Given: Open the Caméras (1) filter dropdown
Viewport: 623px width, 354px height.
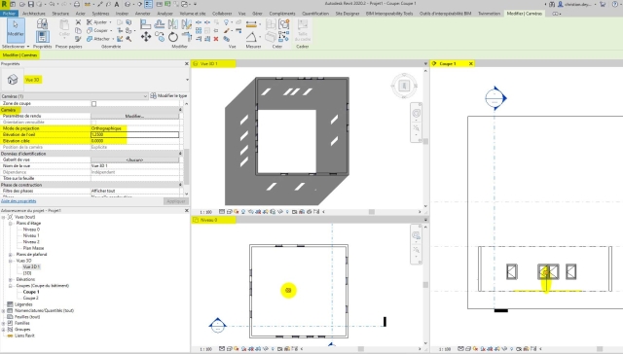Looking at the screenshot, I should (x=74, y=96).
